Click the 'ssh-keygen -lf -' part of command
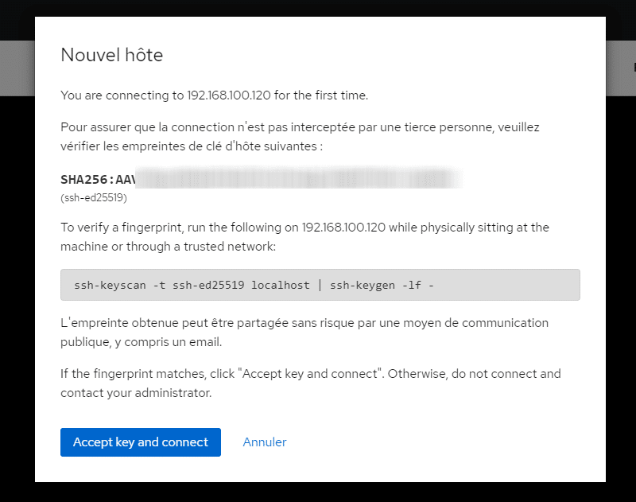 [382, 286]
